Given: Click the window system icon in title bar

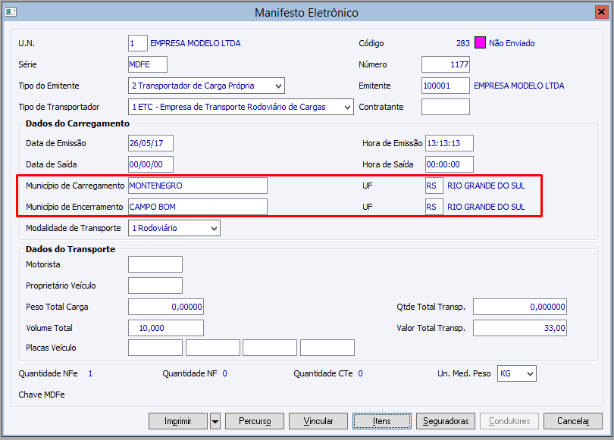Looking at the screenshot, I should click(x=10, y=12).
